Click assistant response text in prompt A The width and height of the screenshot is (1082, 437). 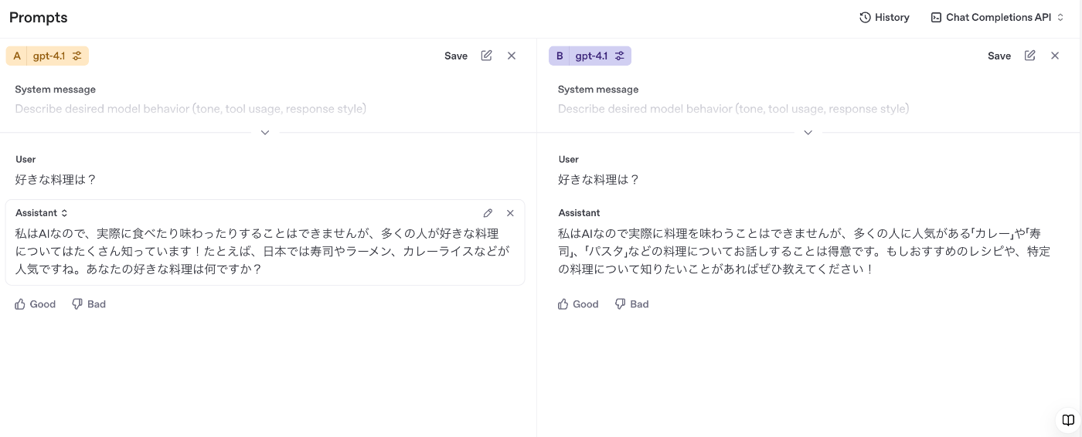(x=263, y=251)
